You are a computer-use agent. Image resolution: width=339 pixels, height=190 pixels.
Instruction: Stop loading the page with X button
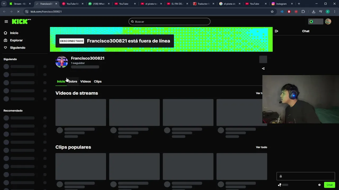[18, 12]
